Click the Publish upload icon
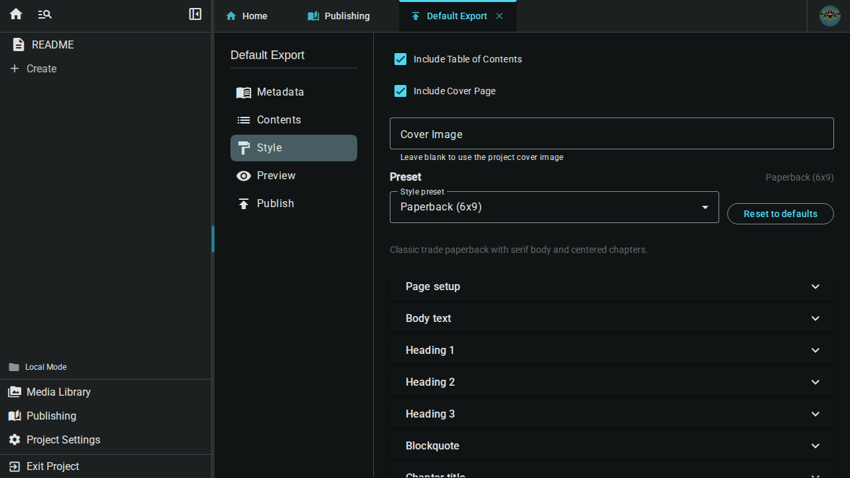 point(244,204)
